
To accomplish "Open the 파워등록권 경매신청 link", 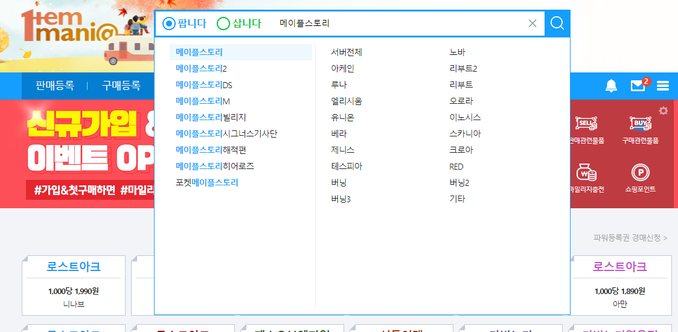I will [x=630, y=238].
